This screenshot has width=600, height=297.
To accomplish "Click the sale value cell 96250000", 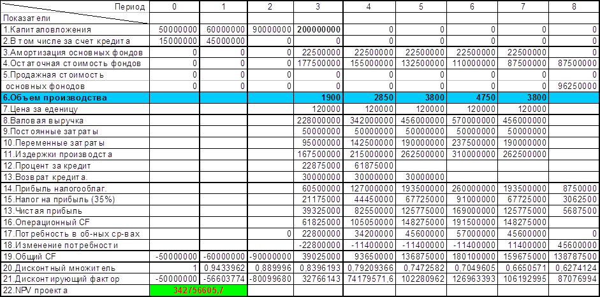I will point(575,86).
